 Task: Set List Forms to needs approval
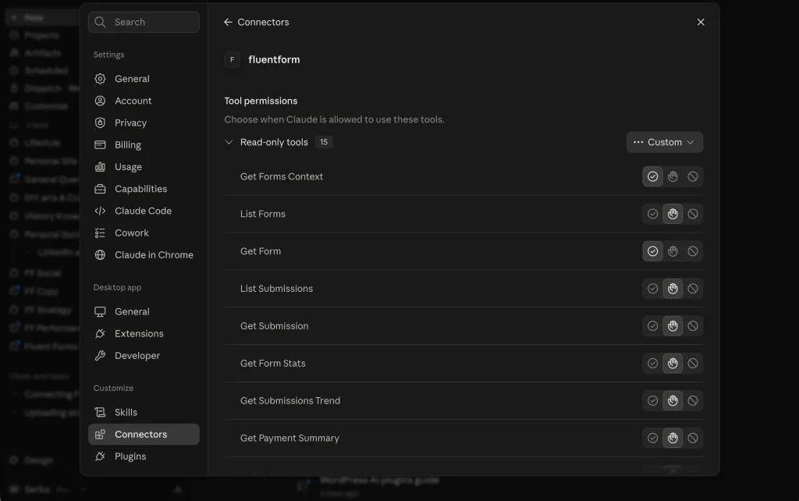[x=673, y=214]
